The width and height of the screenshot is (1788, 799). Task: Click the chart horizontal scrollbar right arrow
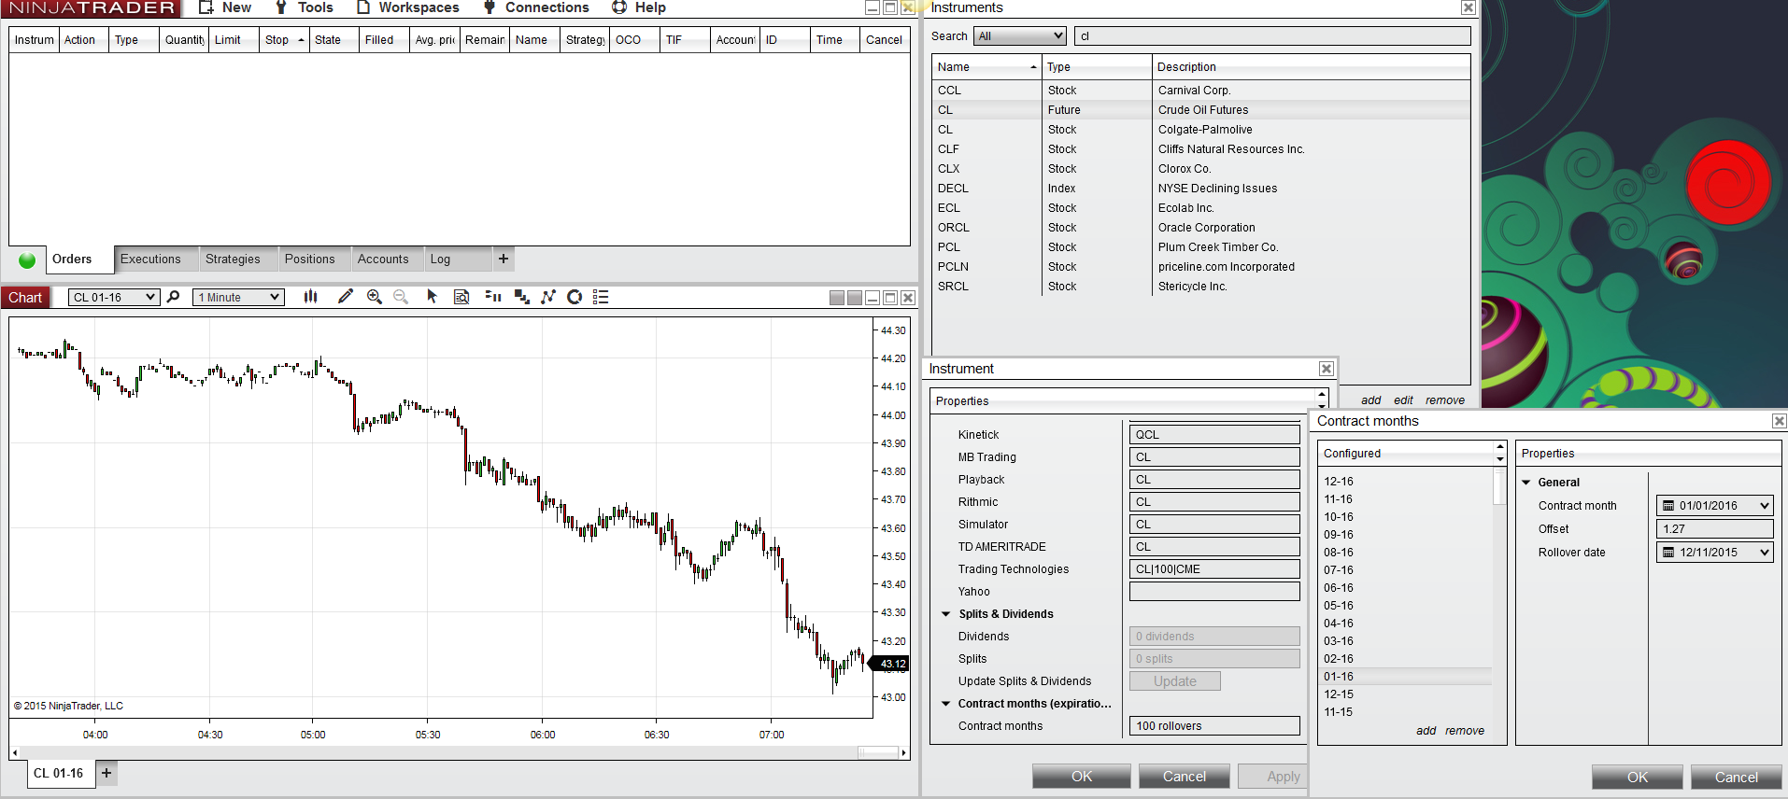(903, 752)
